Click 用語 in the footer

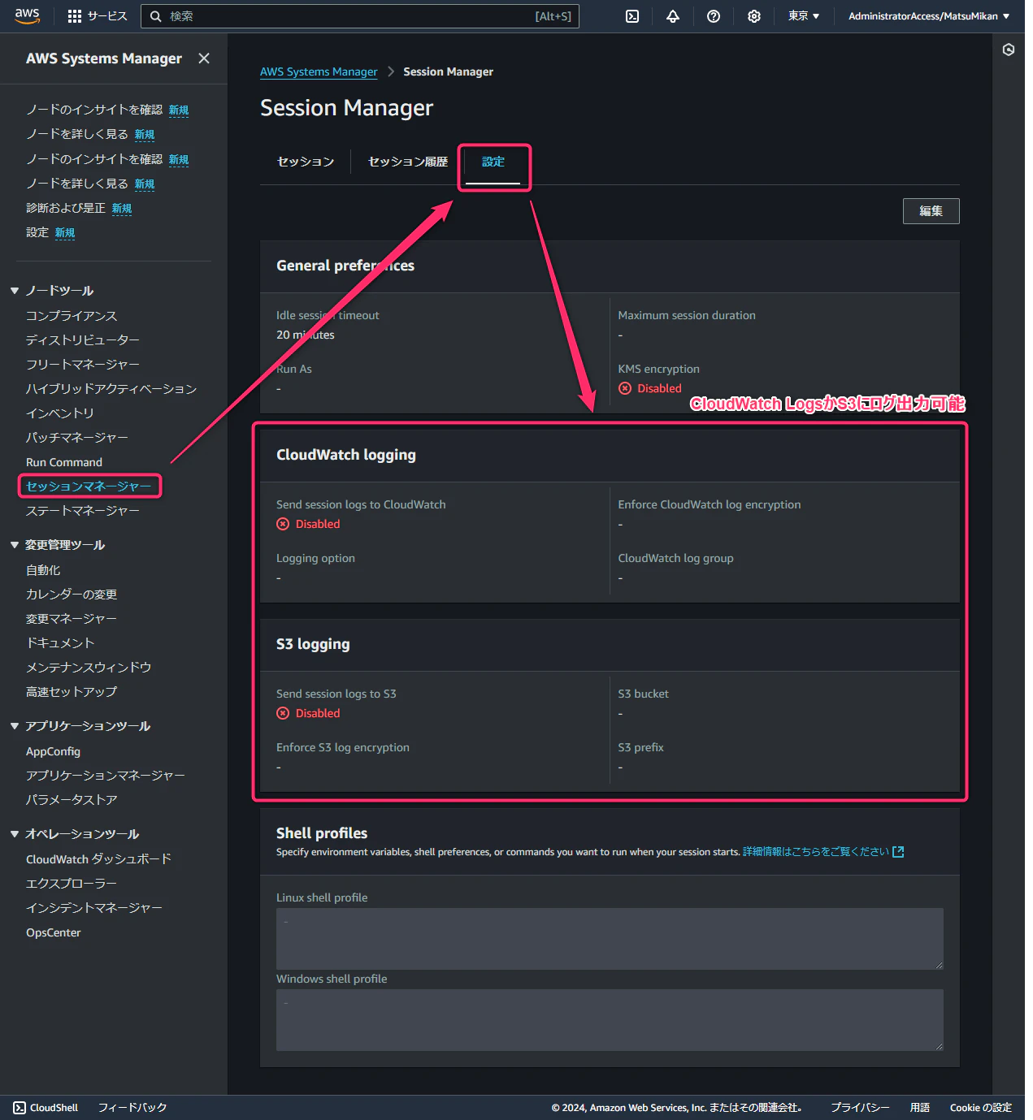click(x=920, y=1108)
